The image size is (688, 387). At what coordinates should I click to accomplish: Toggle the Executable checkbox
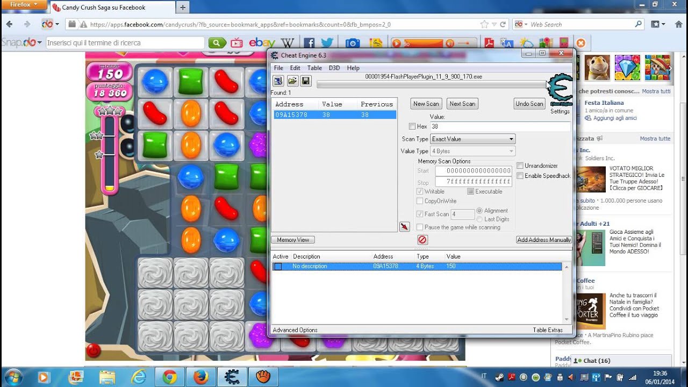pyautogui.click(x=470, y=191)
